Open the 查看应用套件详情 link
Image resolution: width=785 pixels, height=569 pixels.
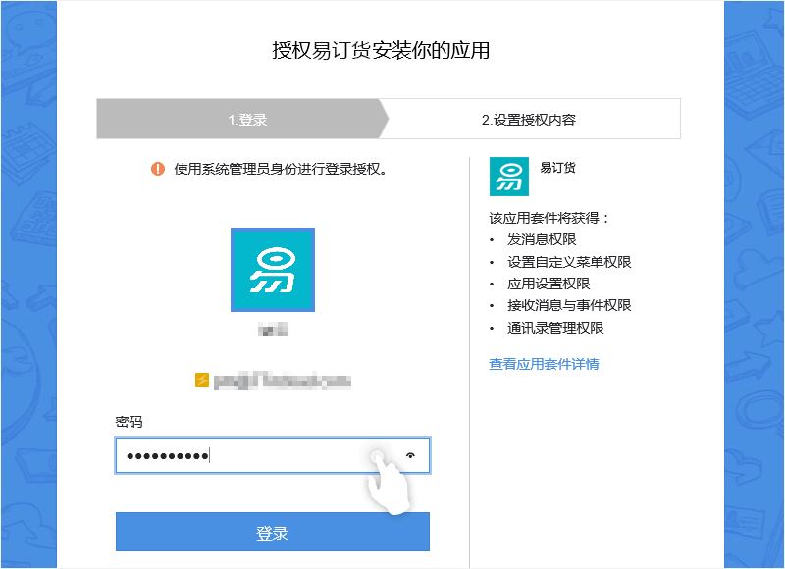click(544, 364)
